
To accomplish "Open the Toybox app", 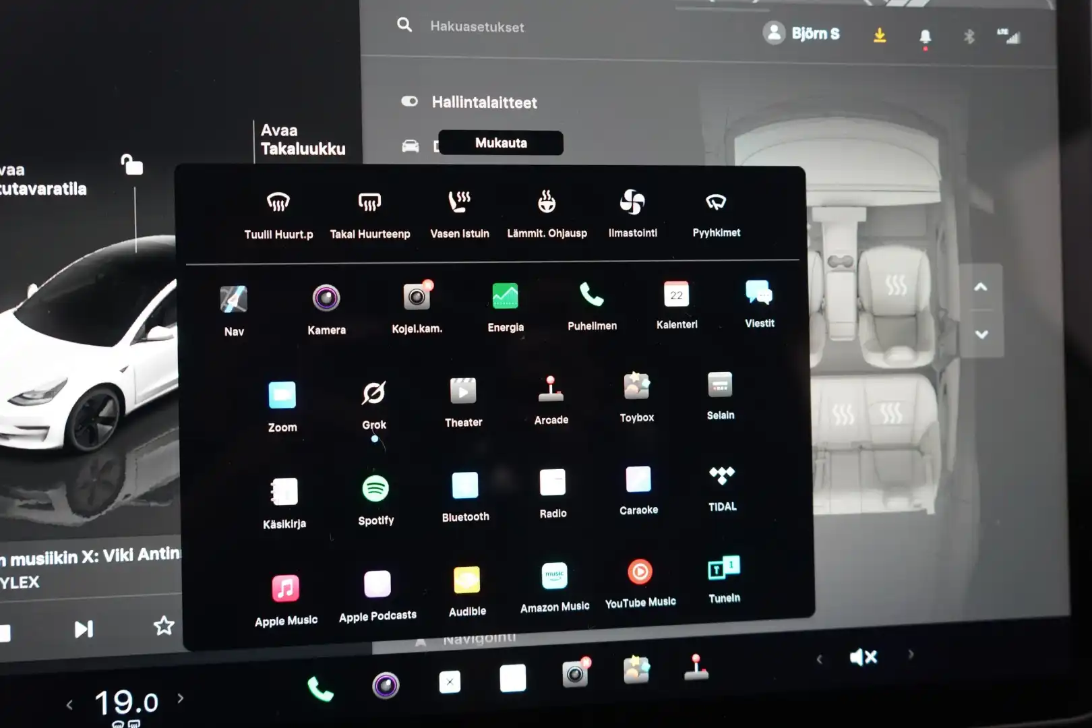I will point(637,398).
